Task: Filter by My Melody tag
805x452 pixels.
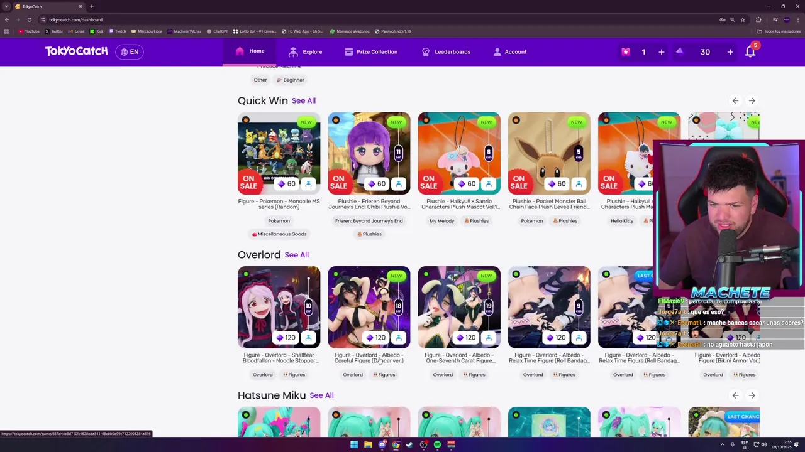Action: (441, 221)
